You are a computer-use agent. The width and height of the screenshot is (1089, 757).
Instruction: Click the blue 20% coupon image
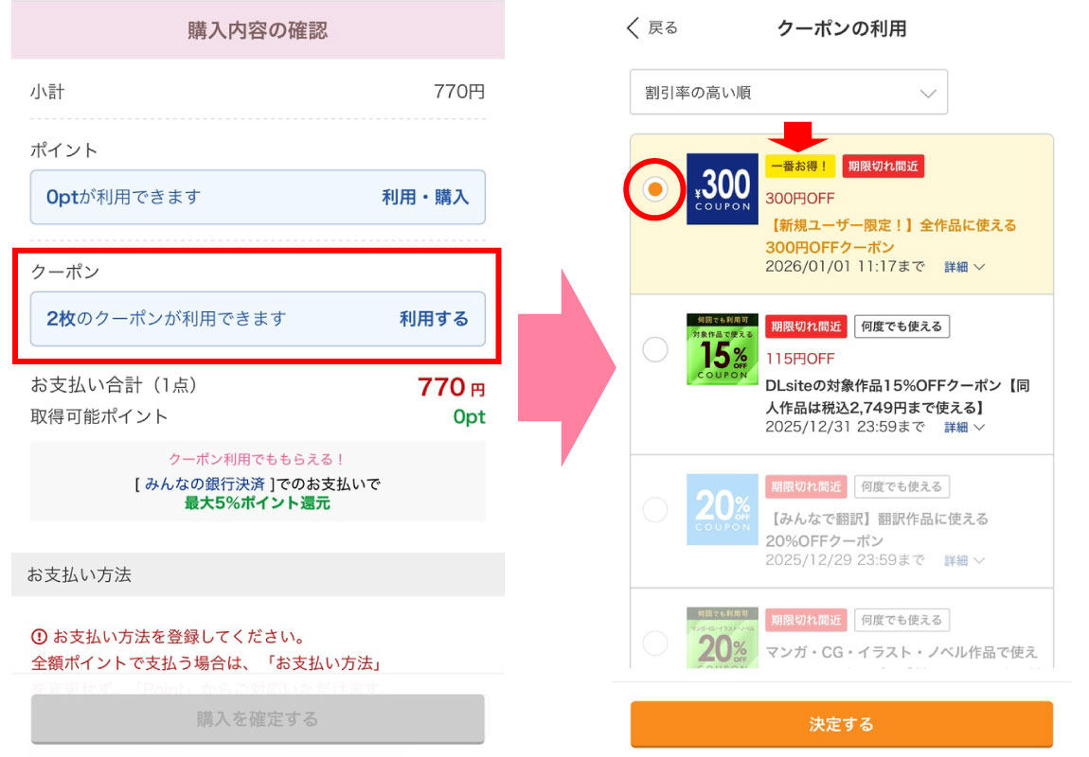coord(722,510)
